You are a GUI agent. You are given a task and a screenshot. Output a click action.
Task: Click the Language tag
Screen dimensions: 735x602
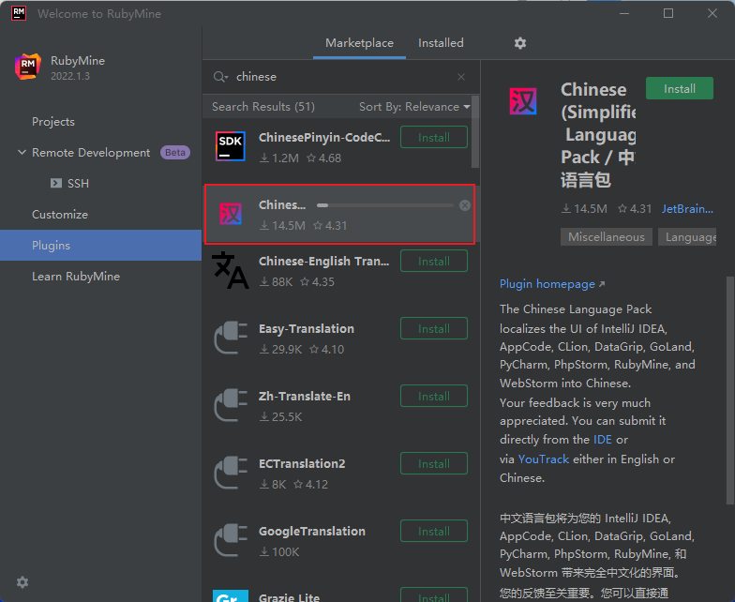tap(687, 237)
